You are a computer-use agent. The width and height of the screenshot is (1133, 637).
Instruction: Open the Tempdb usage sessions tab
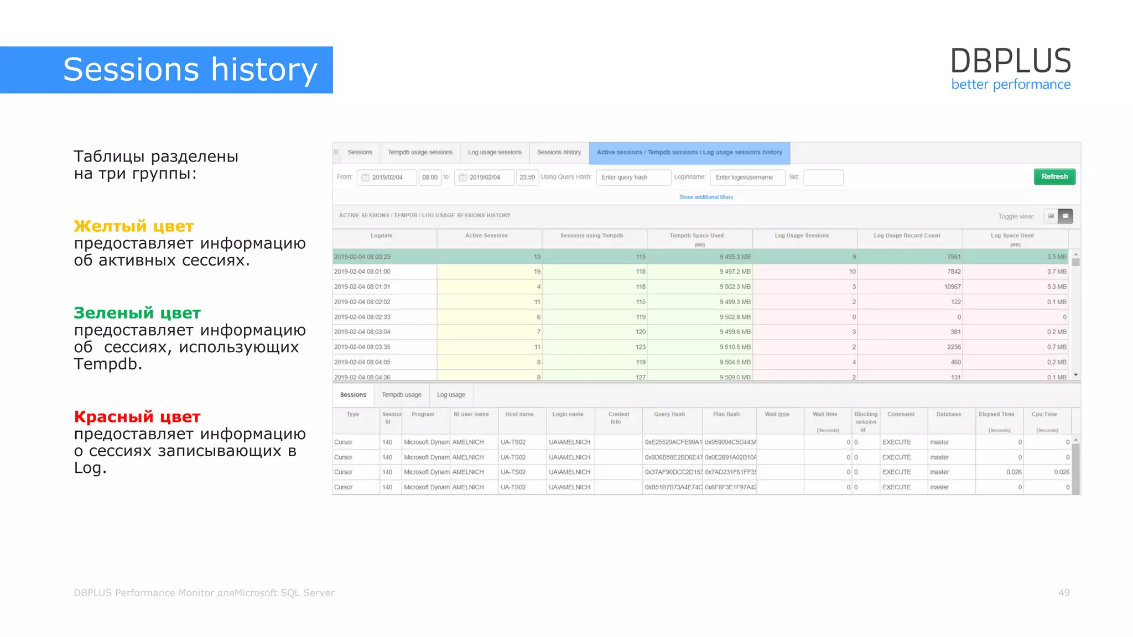point(420,153)
